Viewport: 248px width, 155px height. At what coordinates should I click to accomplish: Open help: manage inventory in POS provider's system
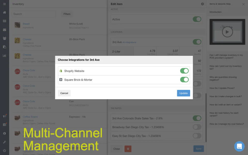(x=226, y=57)
